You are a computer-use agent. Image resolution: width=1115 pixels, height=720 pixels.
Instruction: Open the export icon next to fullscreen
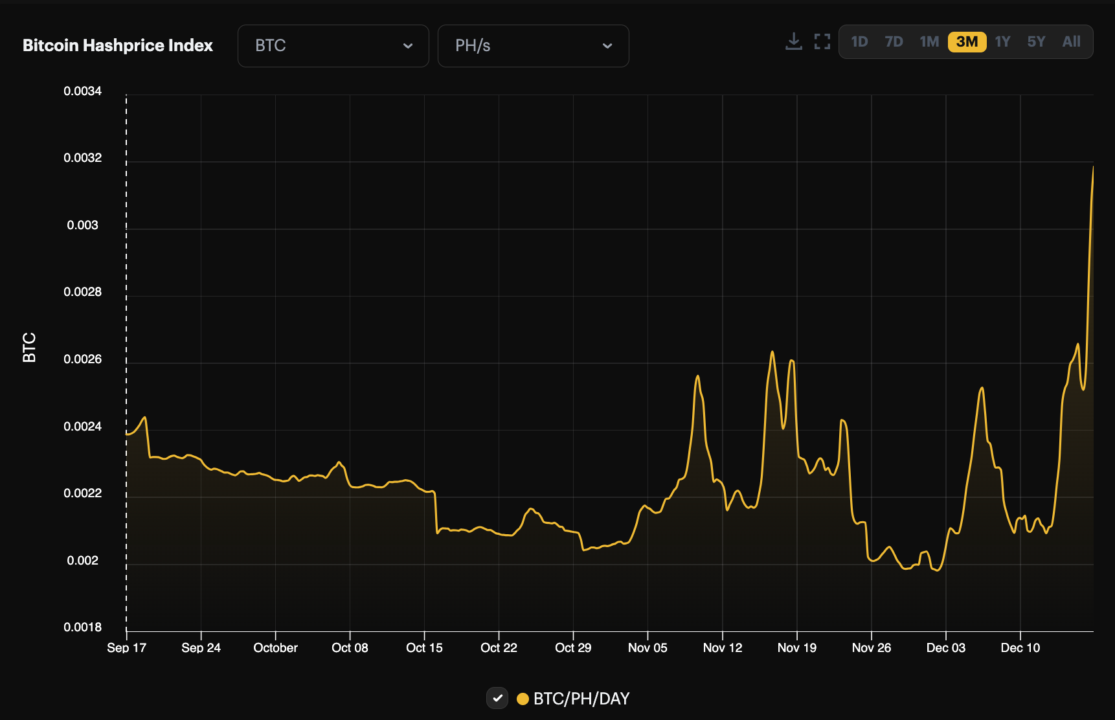pyautogui.click(x=793, y=41)
